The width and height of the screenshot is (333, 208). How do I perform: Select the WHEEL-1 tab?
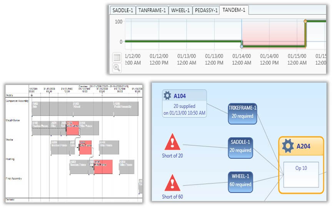tap(180, 10)
